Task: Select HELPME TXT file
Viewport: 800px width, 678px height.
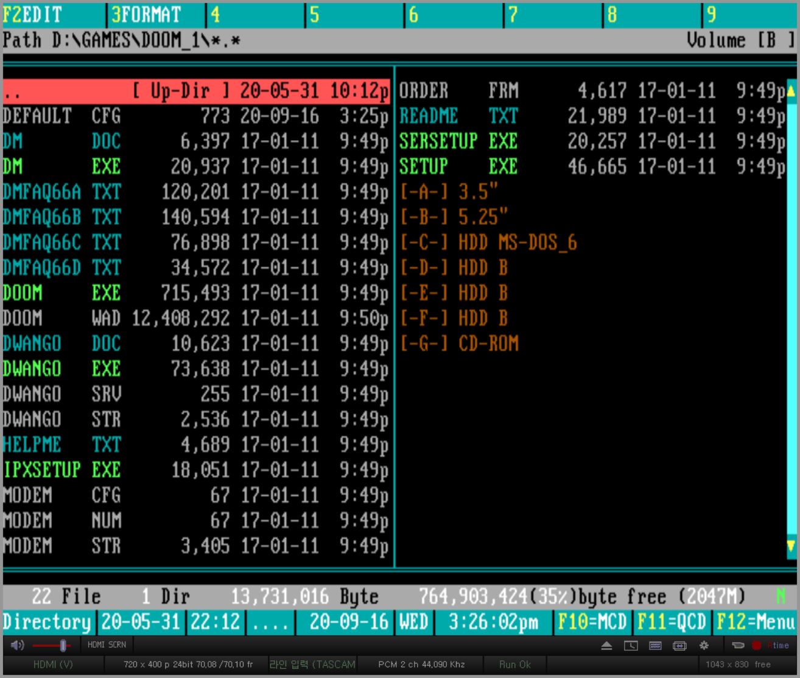Action: (196, 445)
